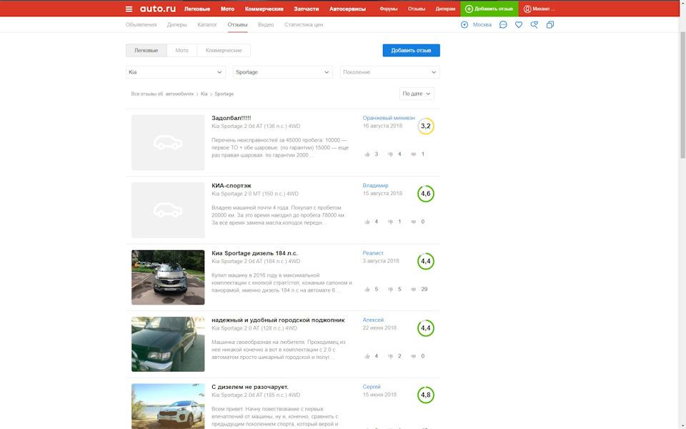
Task: Dislike the надежный городской поджопник review
Action: 390,356
